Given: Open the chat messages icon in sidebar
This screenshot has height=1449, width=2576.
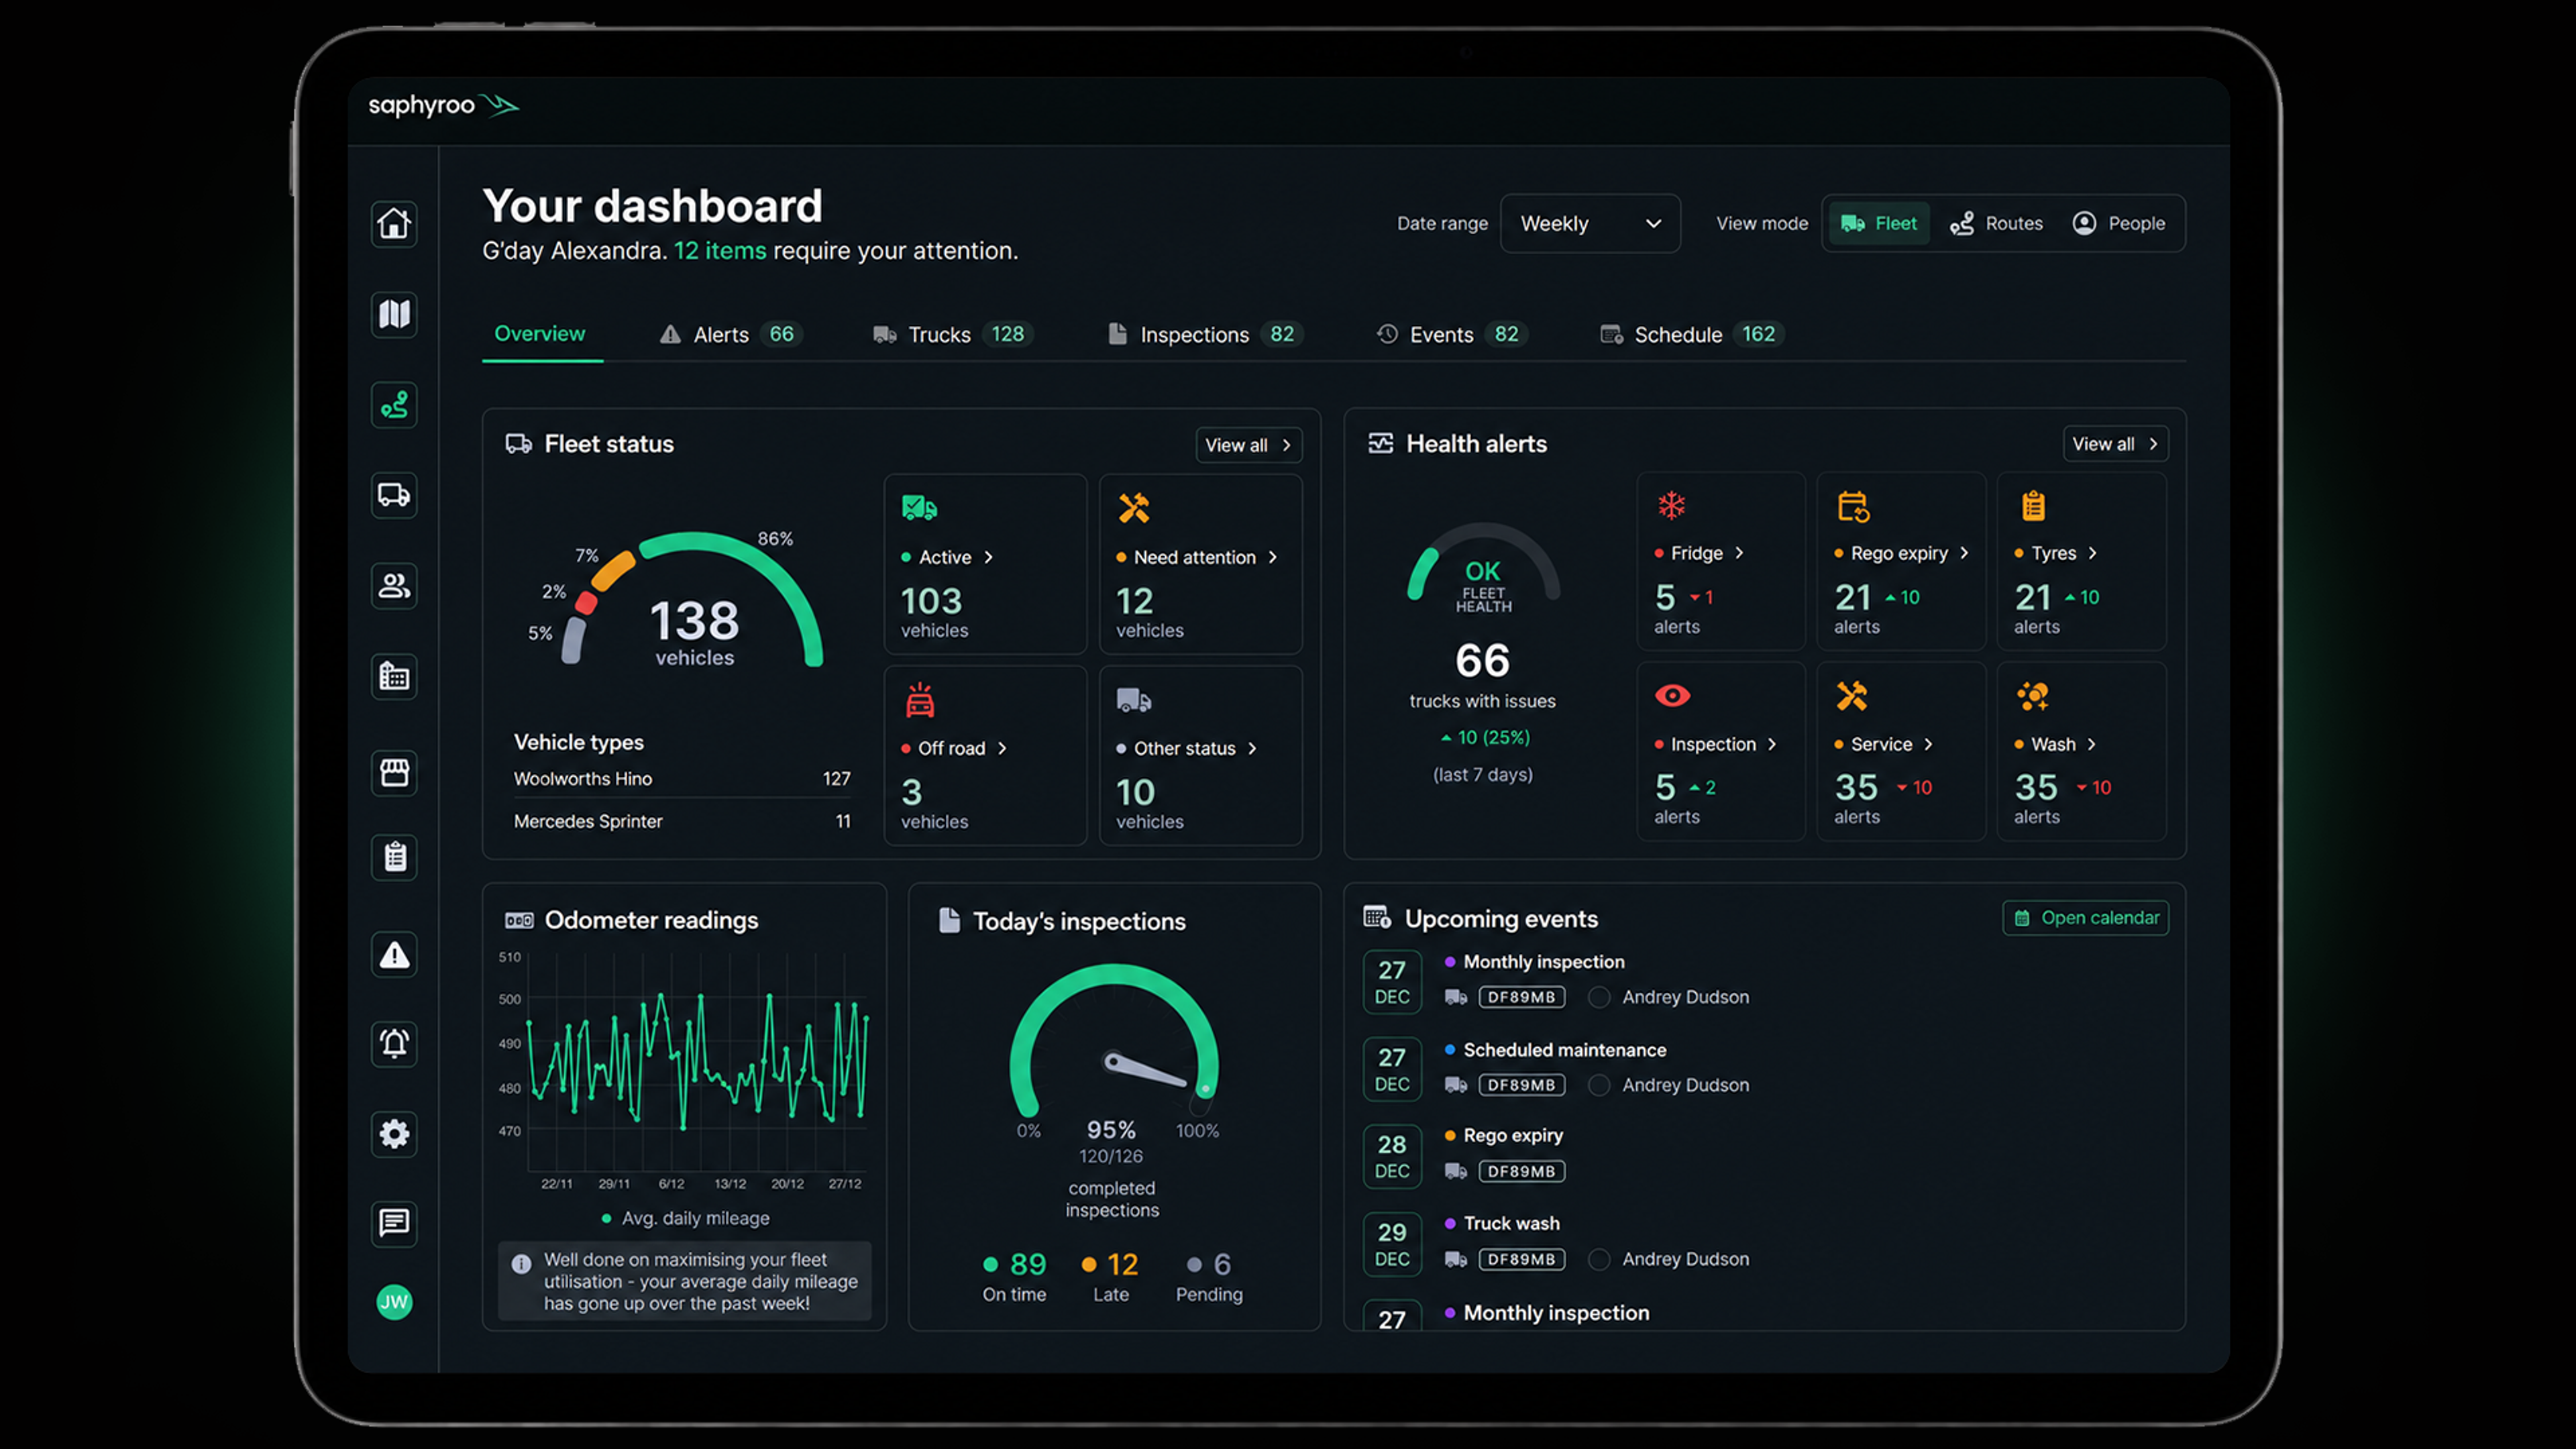Looking at the screenshot, I should (x=394, y=1223).
